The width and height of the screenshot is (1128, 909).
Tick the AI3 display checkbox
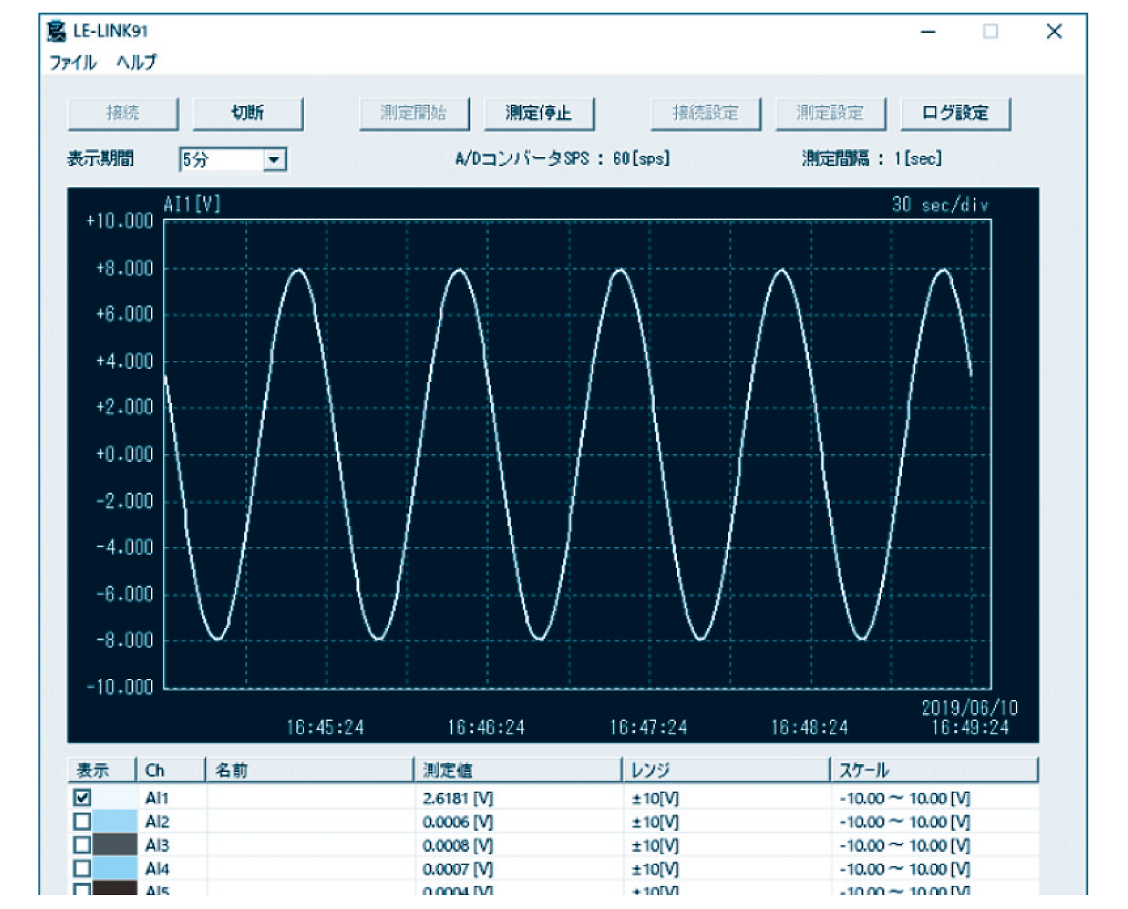tap(82, 845)
